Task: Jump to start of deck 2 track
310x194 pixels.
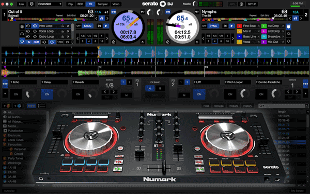Action: pyautogui.click(x=225, y=26)
